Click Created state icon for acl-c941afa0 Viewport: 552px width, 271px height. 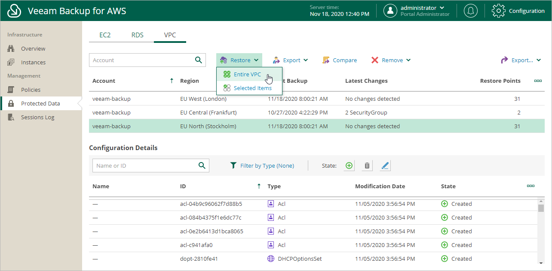445,245
